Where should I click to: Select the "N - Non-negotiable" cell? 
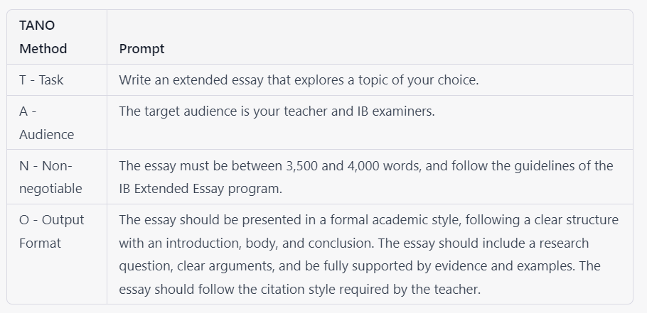click(x=50, y=177)
